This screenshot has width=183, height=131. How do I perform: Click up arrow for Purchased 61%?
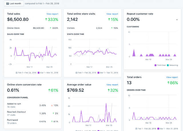(52, 122)
